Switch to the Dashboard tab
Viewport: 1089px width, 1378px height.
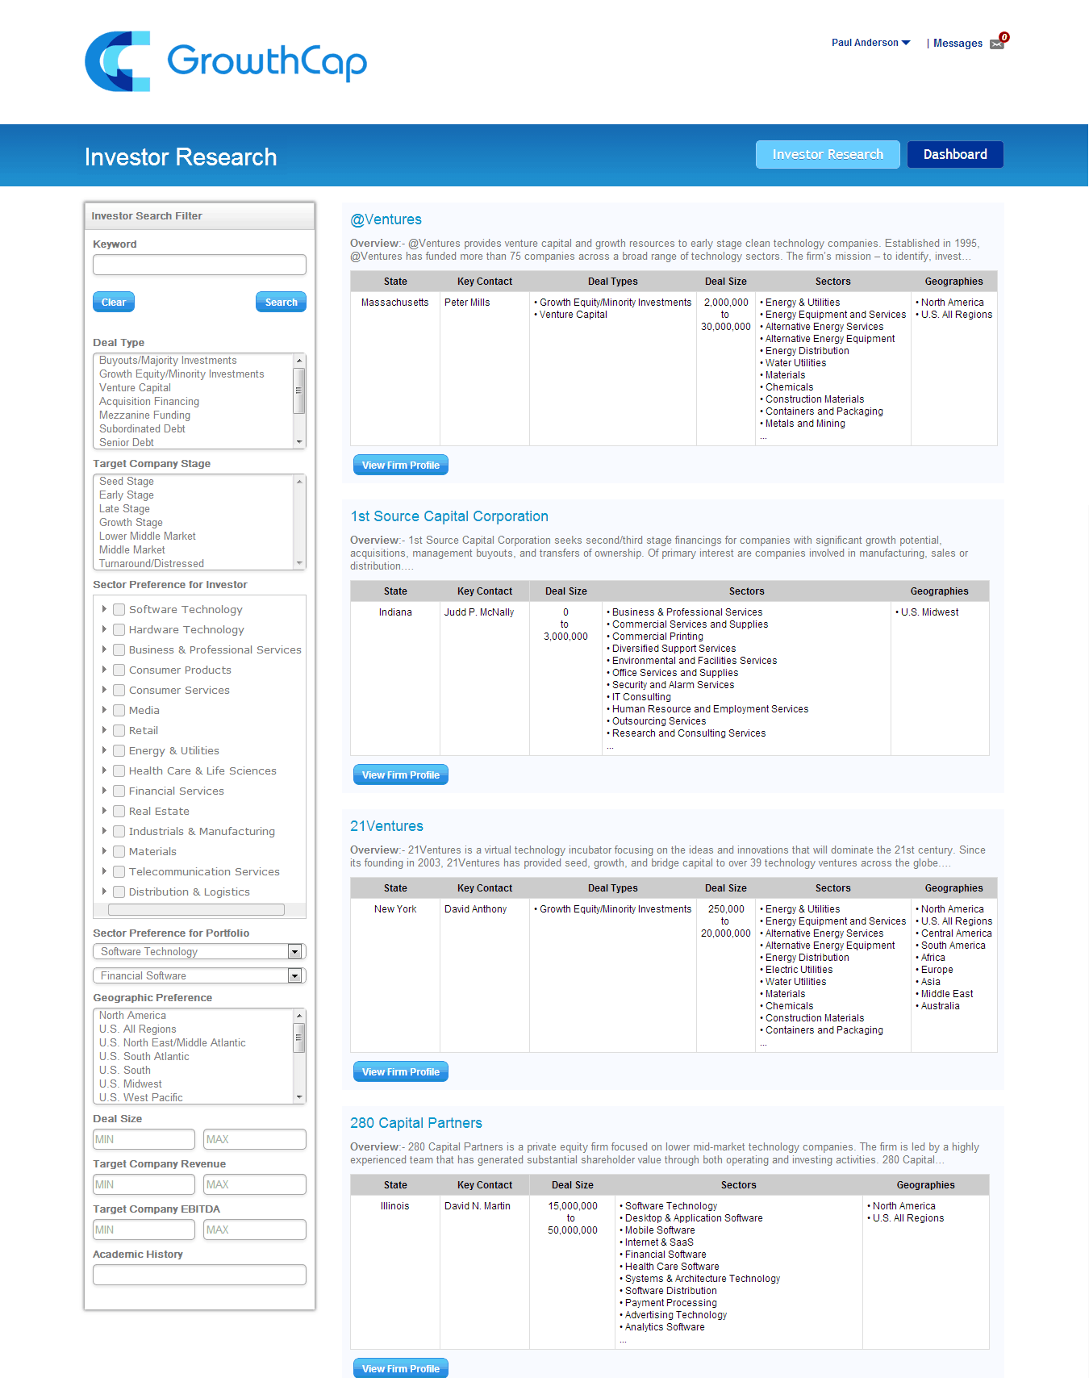[x=954, y=155]
